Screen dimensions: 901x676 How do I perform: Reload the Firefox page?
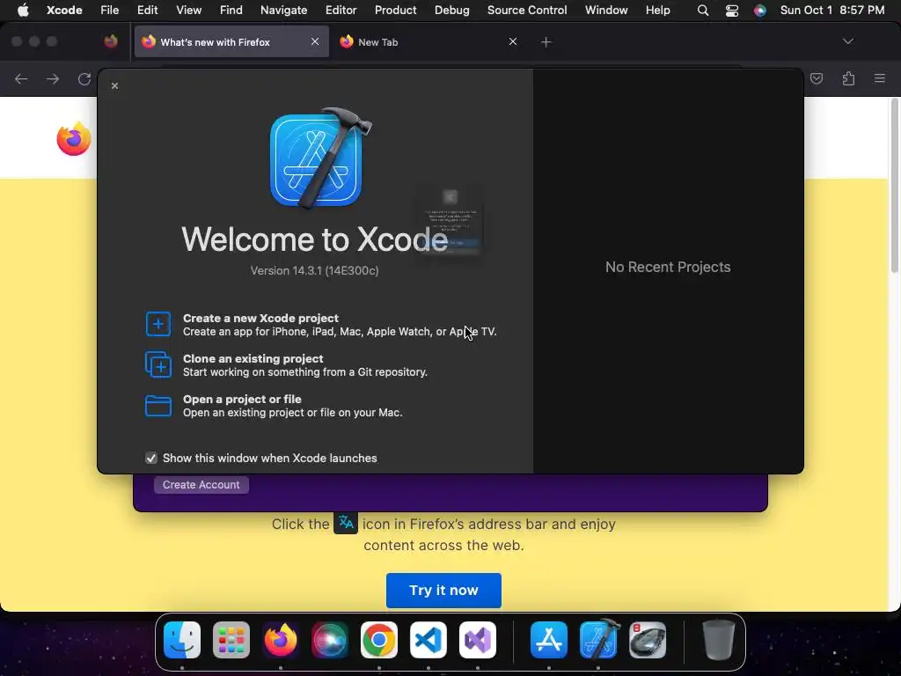coord(84,78)
